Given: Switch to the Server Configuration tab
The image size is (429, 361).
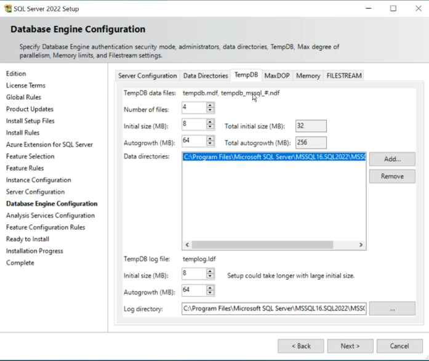Looking at the screenshot, I should click(x=148, y=76).
